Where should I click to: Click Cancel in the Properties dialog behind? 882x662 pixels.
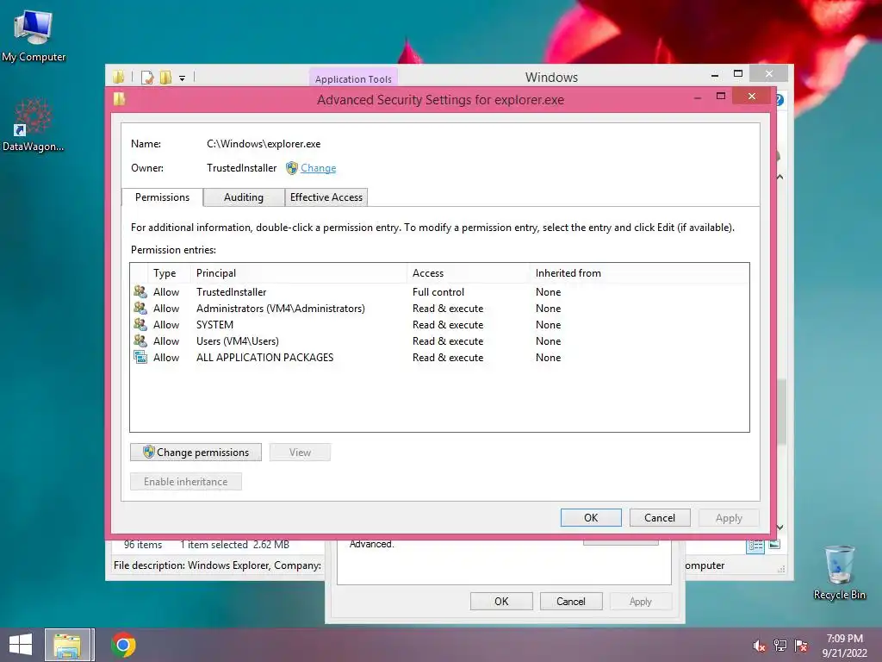pyautogui.click(x=571, y=601)
